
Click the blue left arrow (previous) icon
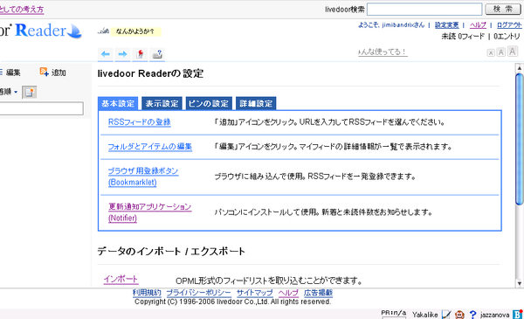tap(106, 54)
